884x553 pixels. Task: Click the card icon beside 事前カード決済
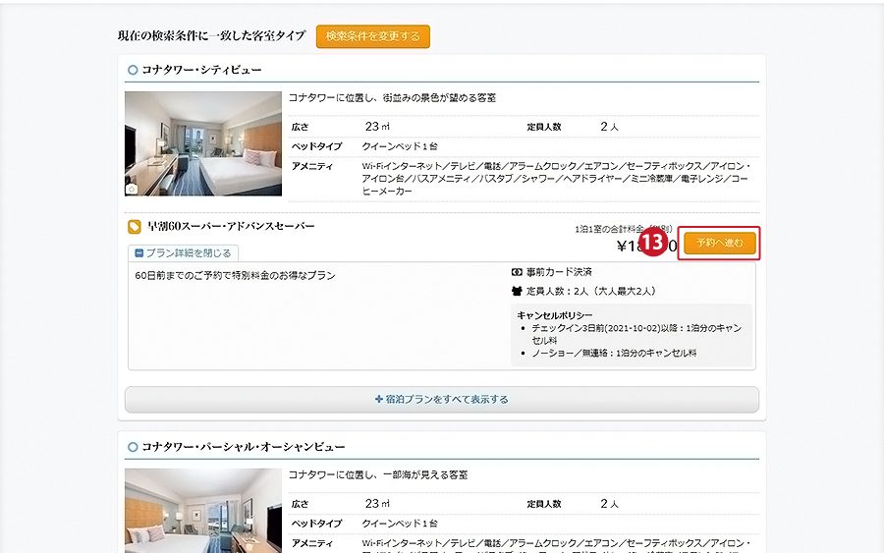click(518, 272)
